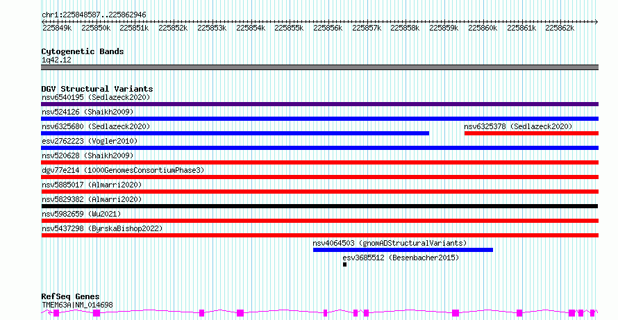Select the RefSeq Genes track title
The height and width of the screenshot is (320, 618).
(x=70, y=296)
